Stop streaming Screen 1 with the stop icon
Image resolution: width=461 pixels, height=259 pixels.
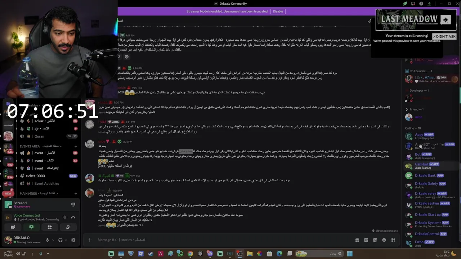pos(73,205)
